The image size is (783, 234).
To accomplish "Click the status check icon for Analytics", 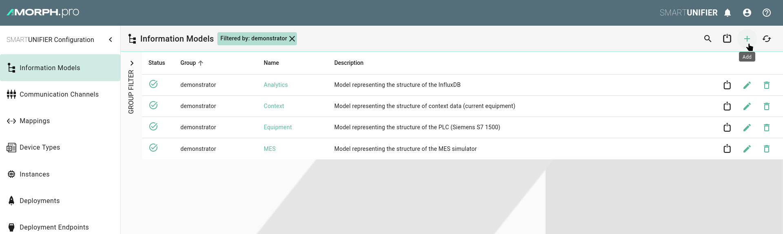I will pyautogui.click(x=153, y=84).
